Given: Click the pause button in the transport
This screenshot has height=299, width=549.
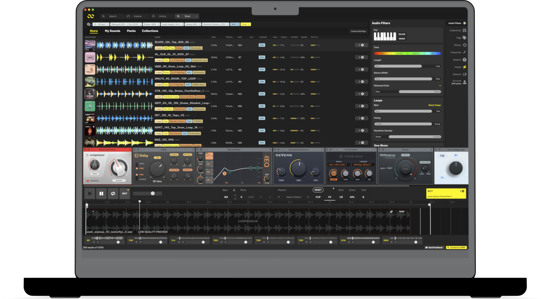Looking at the screenshot, I should [101, 193].
